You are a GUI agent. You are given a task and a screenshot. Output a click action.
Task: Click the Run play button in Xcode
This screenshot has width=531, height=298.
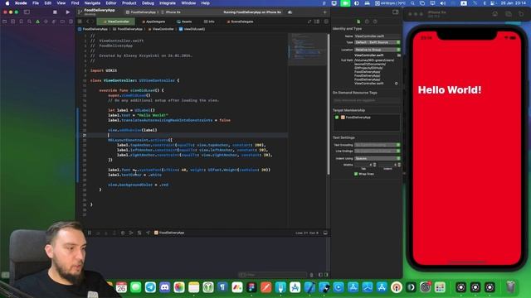(68, 12)
